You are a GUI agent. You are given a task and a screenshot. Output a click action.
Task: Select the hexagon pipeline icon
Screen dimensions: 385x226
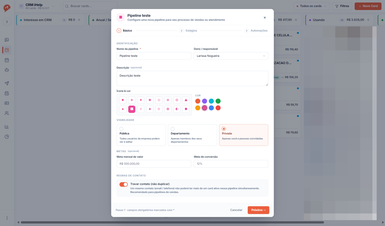[x=186, y=109]
